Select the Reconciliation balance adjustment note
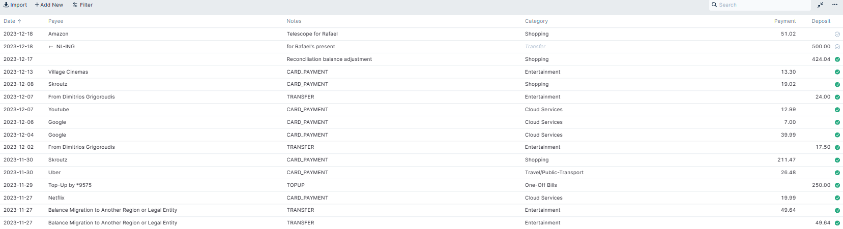 click(x=329, y=59)
